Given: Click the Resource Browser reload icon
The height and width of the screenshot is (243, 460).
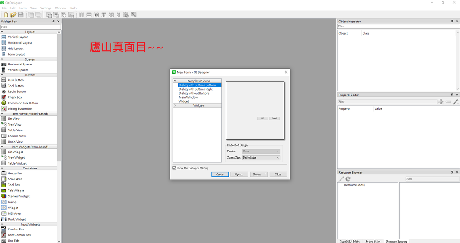Looking at the screenshot, I should 348,179.
